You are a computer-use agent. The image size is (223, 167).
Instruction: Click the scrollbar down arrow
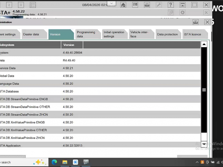coord(204,144)
